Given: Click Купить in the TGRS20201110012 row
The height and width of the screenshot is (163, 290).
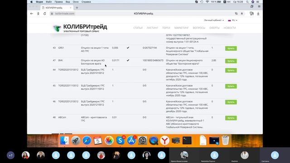Looking at the screenshot, I should pyautogui.click(x=231, y=86).
